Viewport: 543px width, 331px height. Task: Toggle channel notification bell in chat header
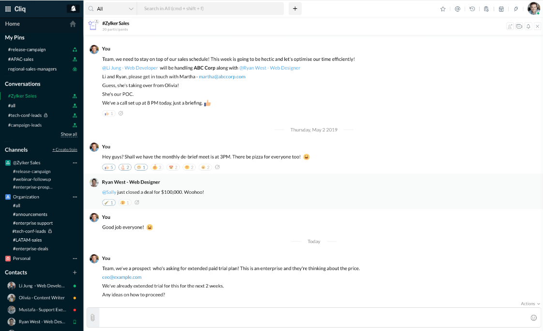click(x=528, y=26)
